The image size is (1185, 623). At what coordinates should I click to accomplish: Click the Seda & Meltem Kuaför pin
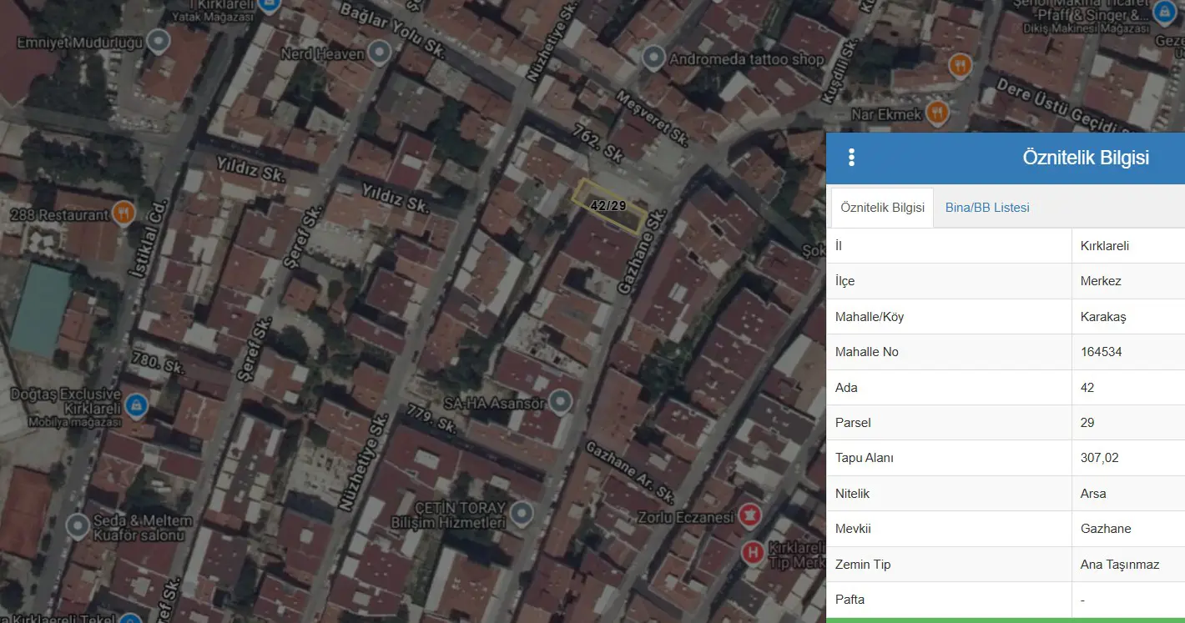(78, 526)
